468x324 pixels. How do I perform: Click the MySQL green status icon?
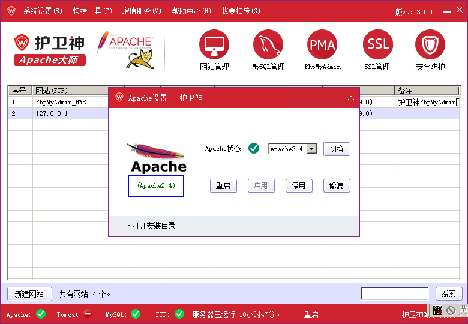coord(136,314)
